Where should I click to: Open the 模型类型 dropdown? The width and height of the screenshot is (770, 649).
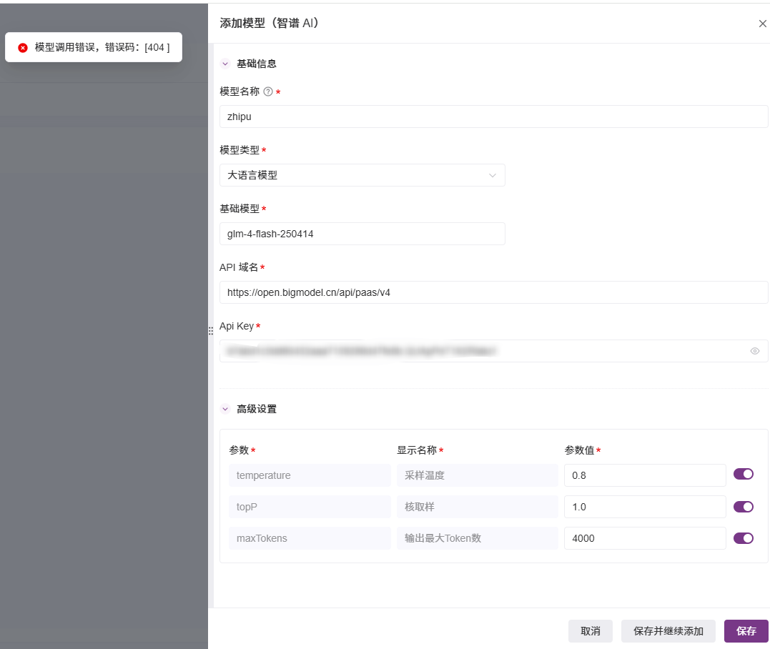362,175
